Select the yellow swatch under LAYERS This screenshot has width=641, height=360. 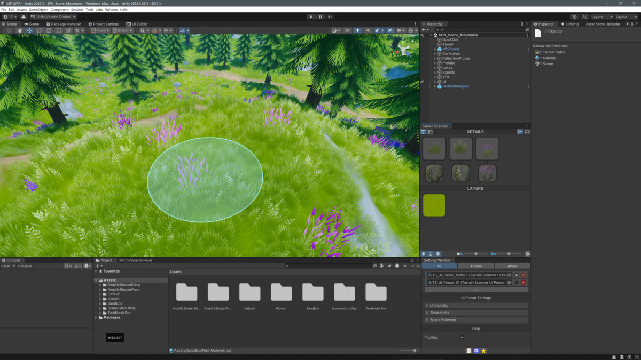coord(434,205)
